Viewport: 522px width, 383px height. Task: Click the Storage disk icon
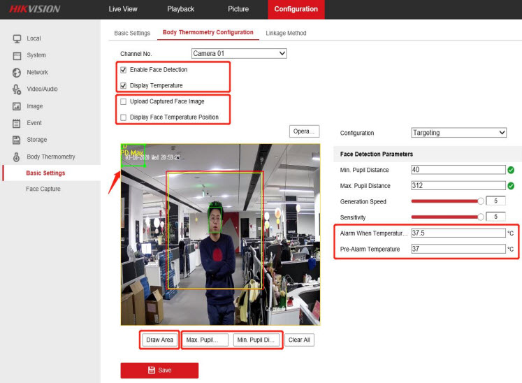pyautogui.click(x=16, y=140)
